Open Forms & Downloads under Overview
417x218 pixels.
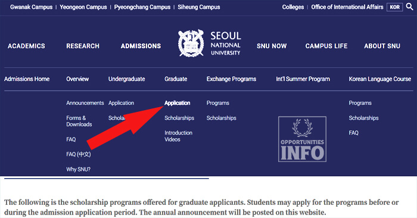coord(79,121)
